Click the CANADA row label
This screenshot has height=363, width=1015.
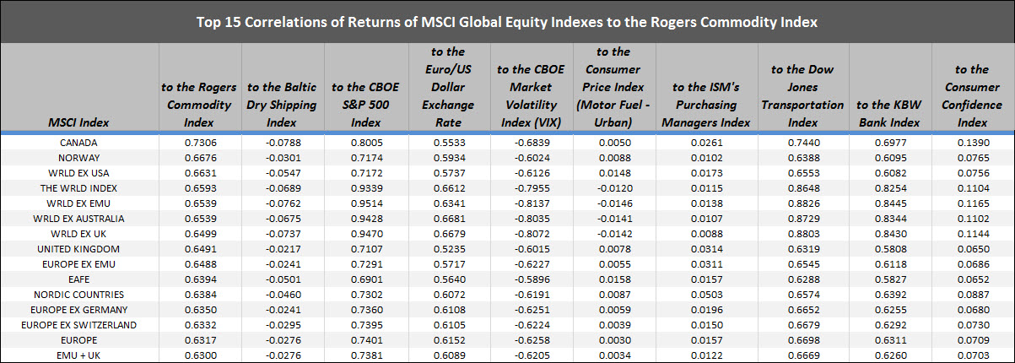pyautogui.click(x=79, y=143)
